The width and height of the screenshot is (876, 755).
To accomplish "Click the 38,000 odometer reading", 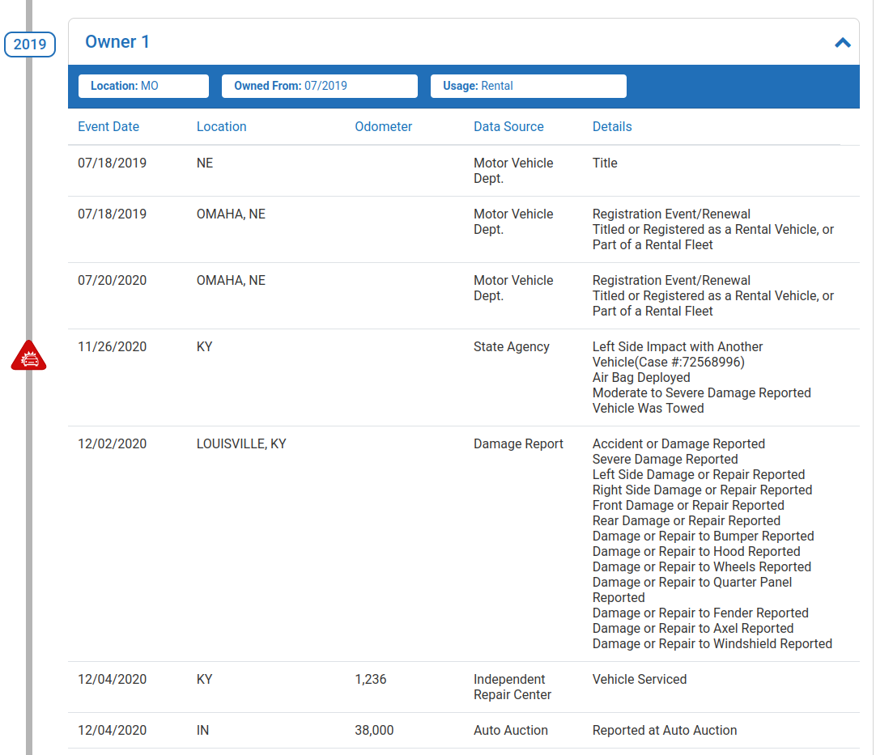I will (374, 731).
